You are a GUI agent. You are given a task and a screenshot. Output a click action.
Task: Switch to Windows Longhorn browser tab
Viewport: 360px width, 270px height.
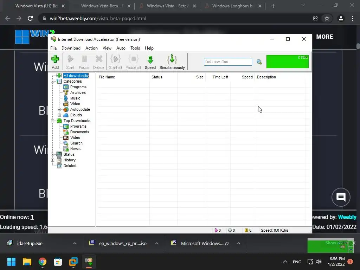click(233, 6)
